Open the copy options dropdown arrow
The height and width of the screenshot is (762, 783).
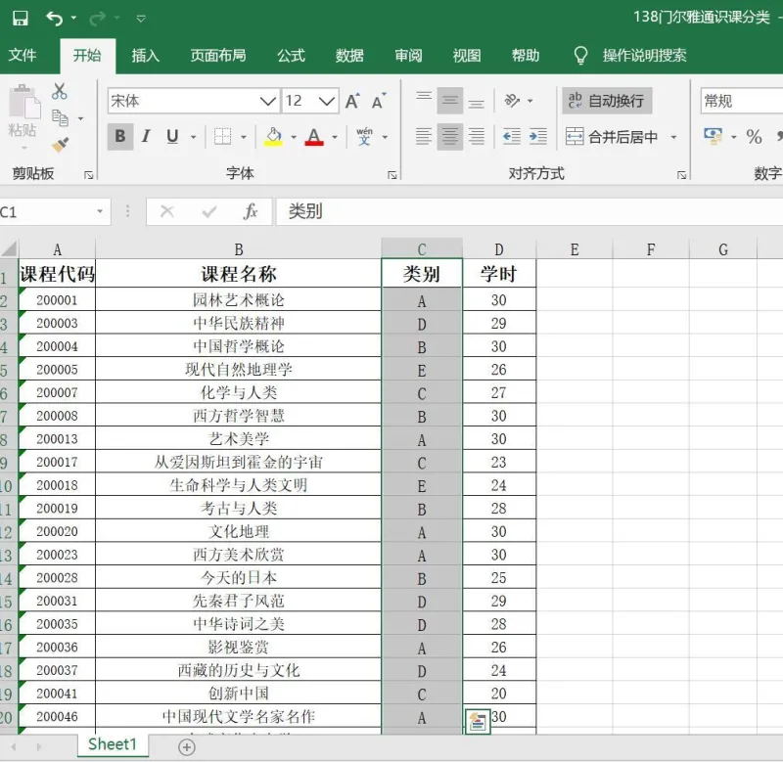[80, 118]
